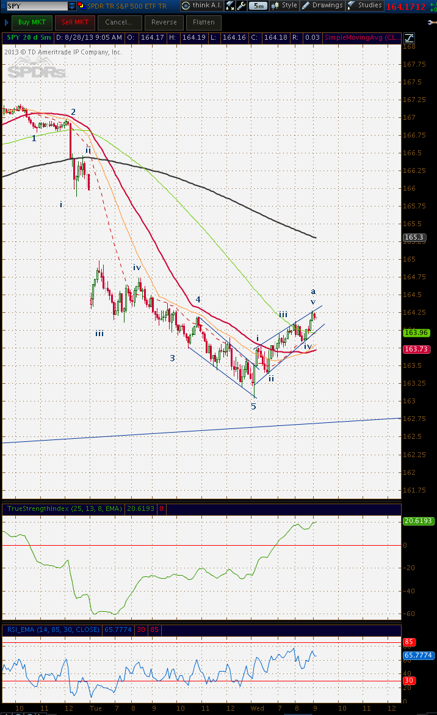Click the wrench icon at order bar's right edge
Screen dimensions: 437x715
(x=432, y=23)
